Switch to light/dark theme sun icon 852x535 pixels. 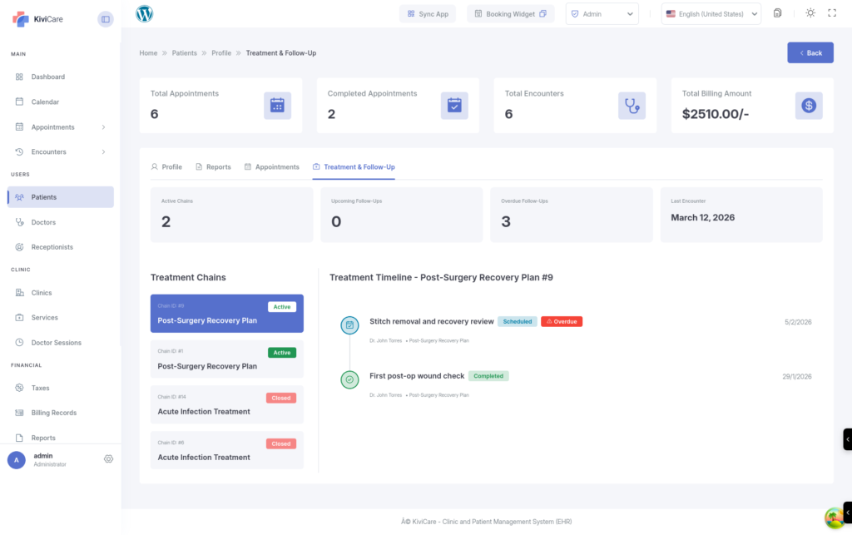(x=810, y=13)
